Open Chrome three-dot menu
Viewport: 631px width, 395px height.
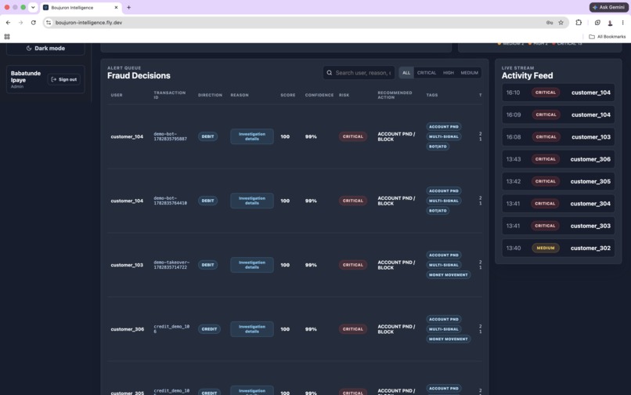pyautogui.click(x=622, y=23)
